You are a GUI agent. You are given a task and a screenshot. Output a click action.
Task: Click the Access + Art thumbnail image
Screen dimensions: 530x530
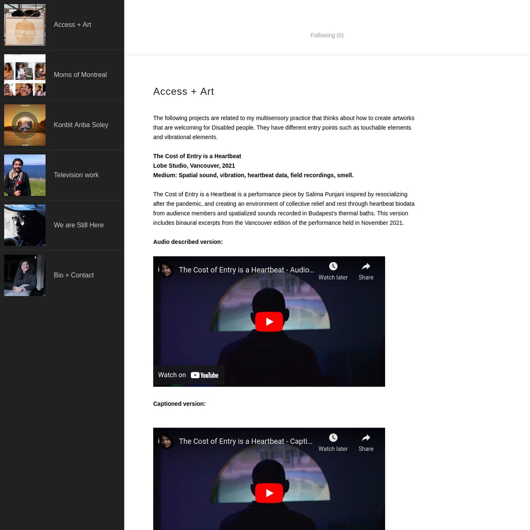pos(25,25)
